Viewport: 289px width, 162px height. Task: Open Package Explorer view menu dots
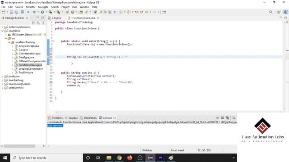(43, 23)
